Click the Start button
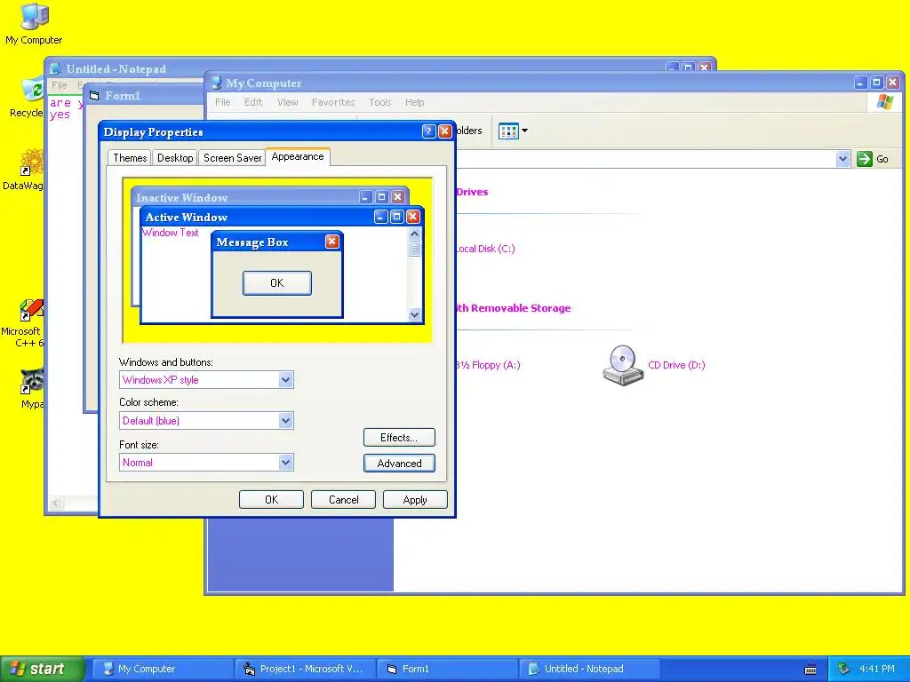910x682 pixels. pyautogui.click(x=42, y=669)
